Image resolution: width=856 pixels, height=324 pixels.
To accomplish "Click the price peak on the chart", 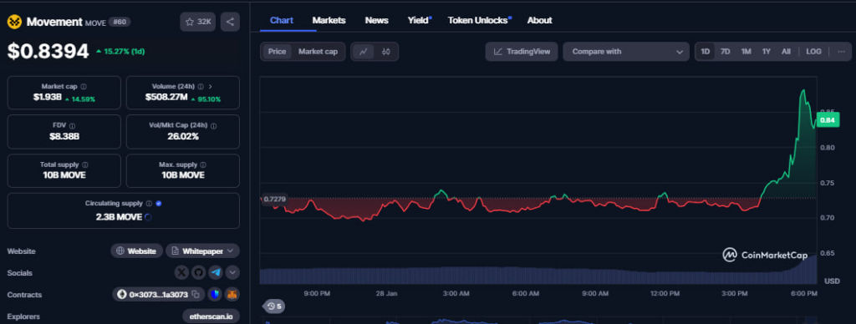I will tap(803, 90).
